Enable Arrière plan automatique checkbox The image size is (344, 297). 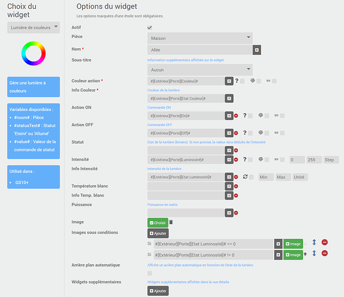[x=149, y=273]
